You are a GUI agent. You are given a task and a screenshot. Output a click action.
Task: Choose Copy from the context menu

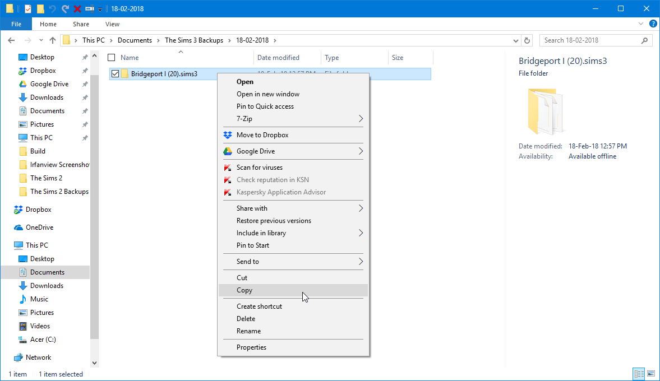244,290
